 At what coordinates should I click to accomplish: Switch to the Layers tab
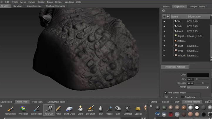coord(166,6)
